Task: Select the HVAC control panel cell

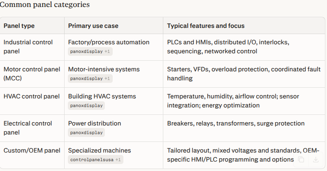Action: pyautogui.click(x=32, y=97)
